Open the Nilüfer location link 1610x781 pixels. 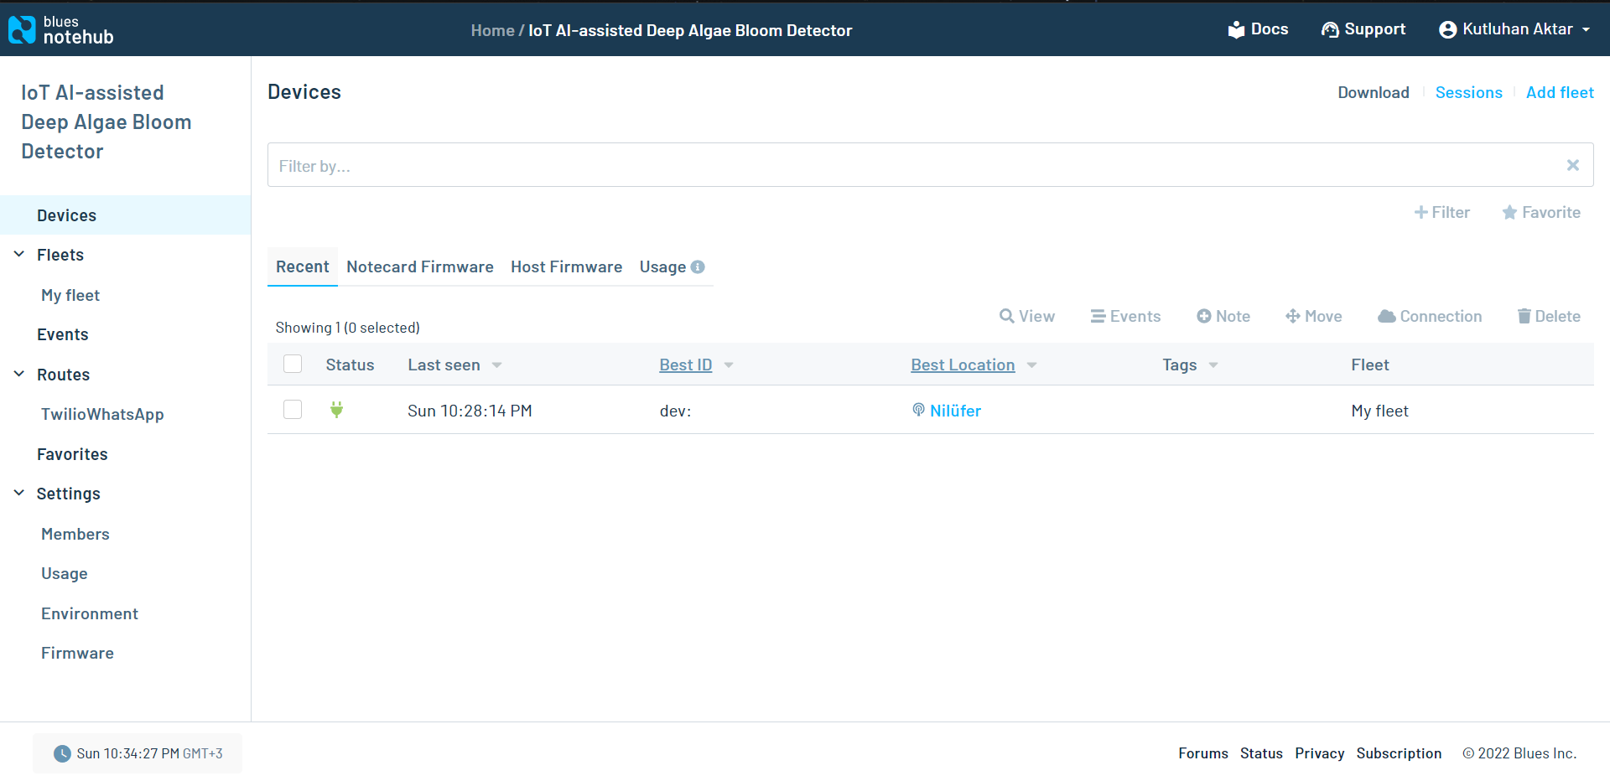(x=955, y=411)
